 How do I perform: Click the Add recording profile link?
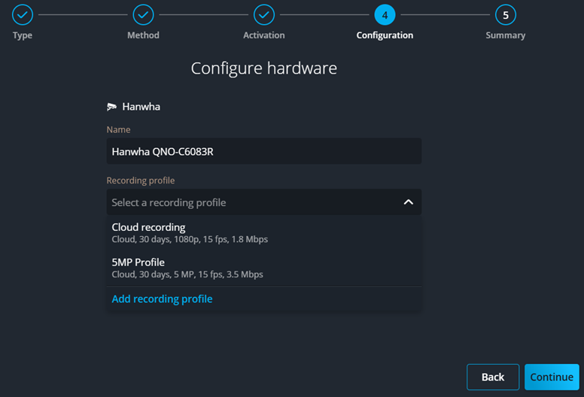162,299
